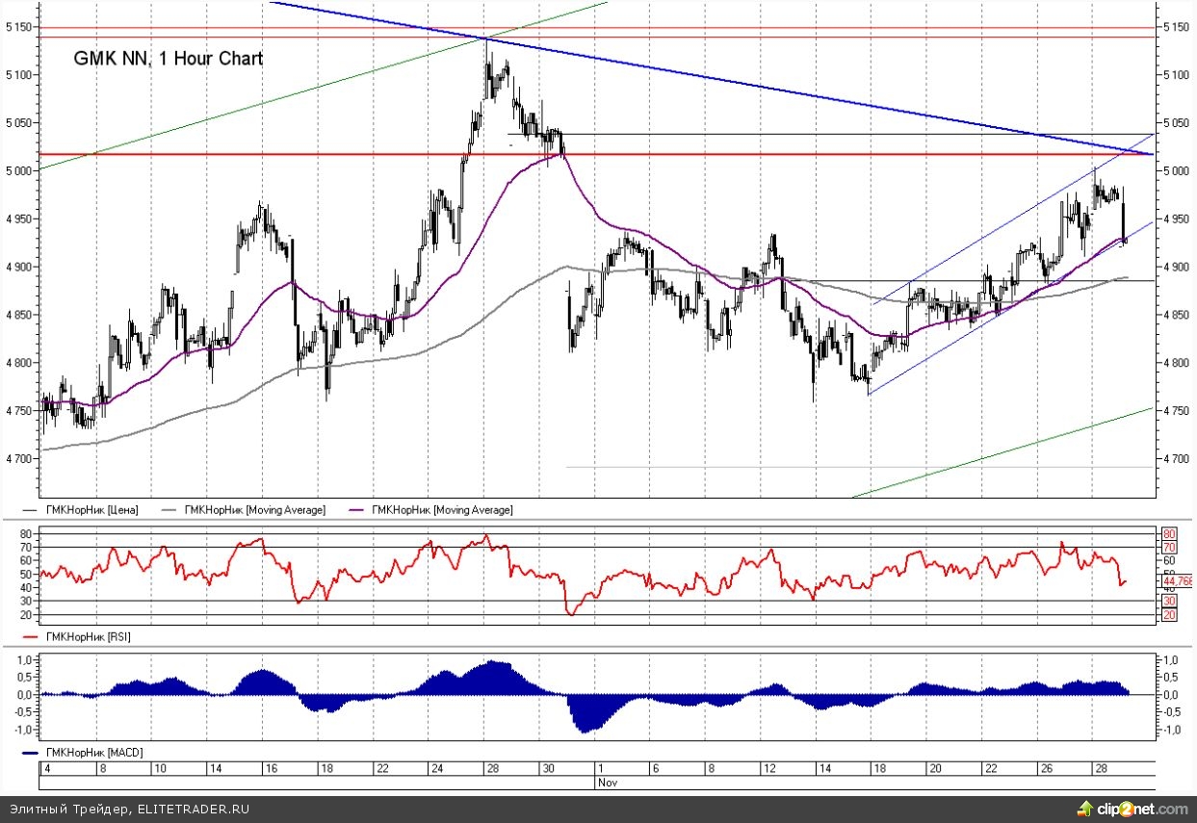Click the 5 150 price label on right axis
This screenshot has height=823, width=1197.
1175,27
